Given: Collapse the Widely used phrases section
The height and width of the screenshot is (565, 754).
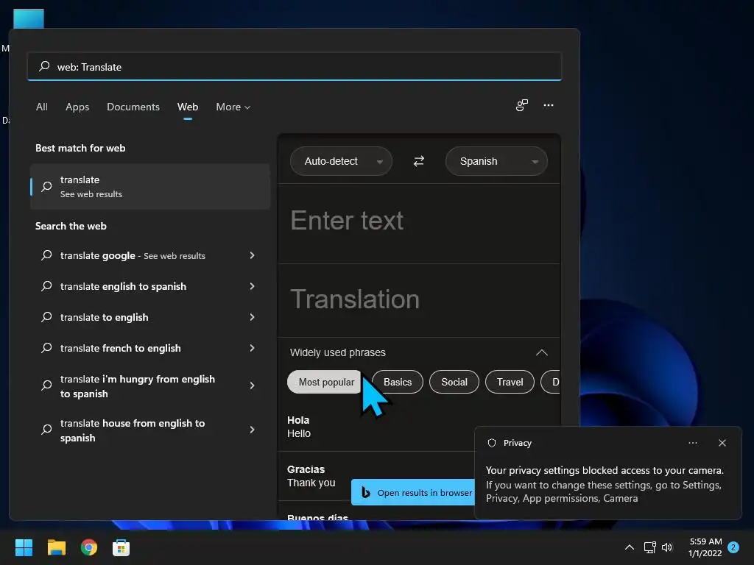Looking at the screenshot, I should tap(541, 352).
